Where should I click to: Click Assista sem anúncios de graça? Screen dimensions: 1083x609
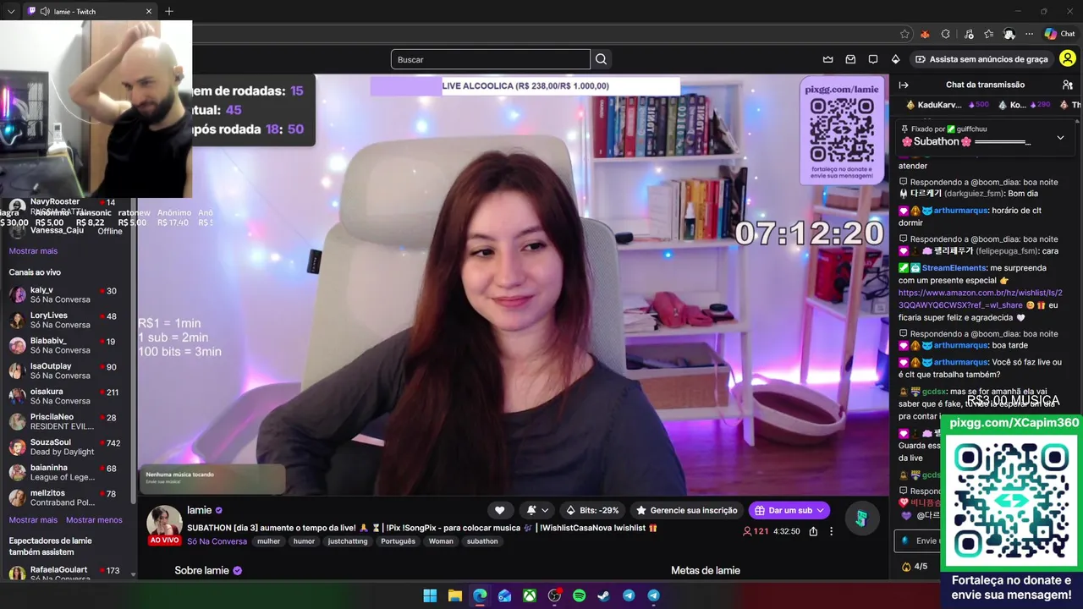(x=981, y=59)
